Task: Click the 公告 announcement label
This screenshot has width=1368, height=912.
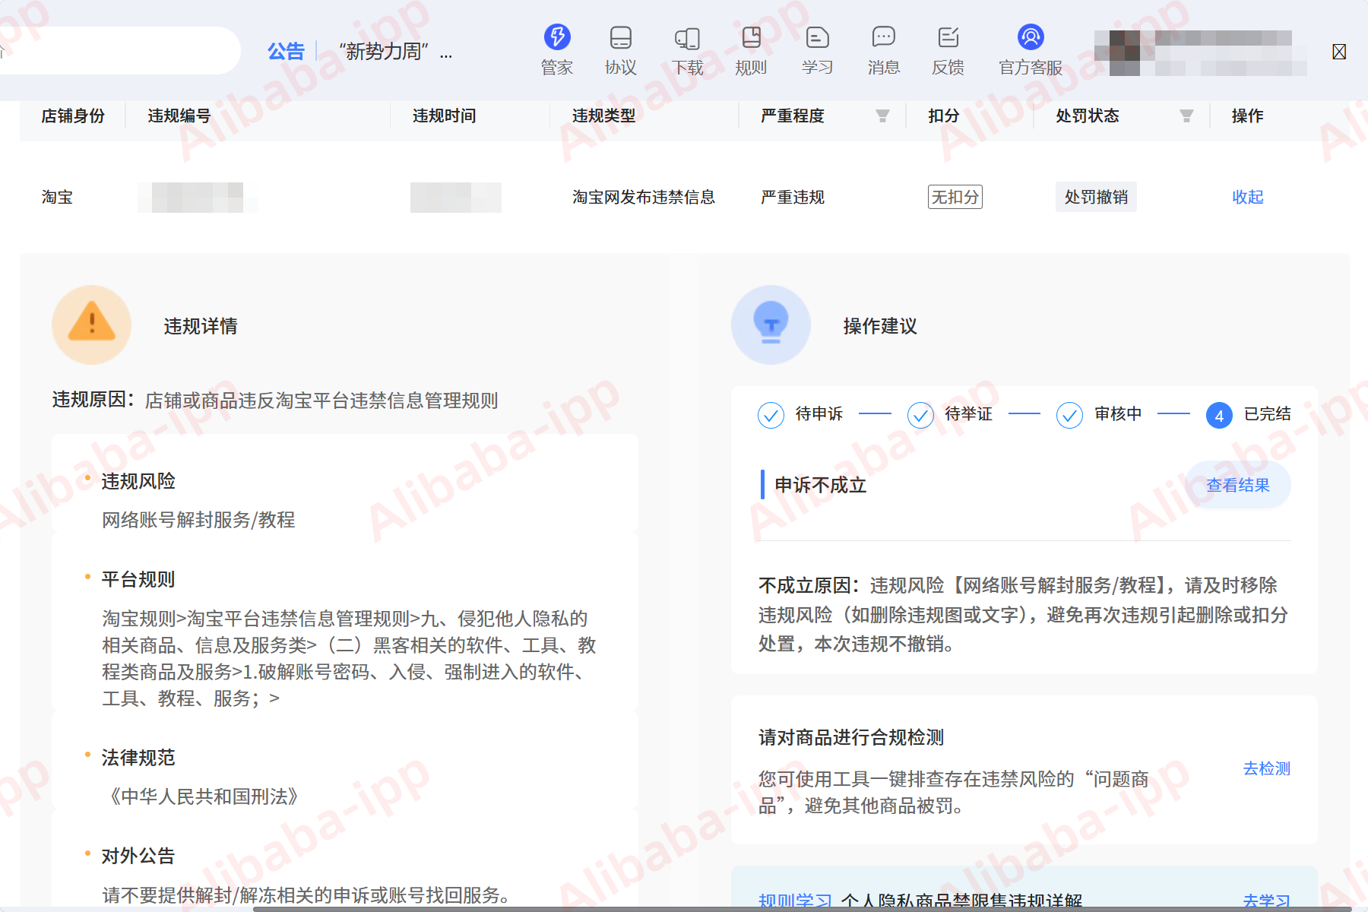Action: pyautogui.click(x=286, y=52)
